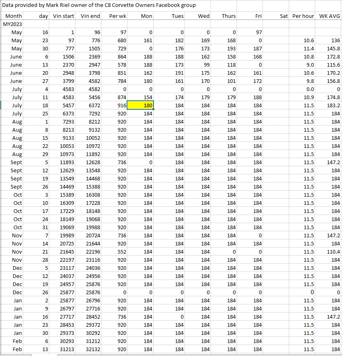This screenshot has height=356, width=342.
Task: Select Vin end cell showing 25876 for Dec 19
Action: click(x=90, y=284)
